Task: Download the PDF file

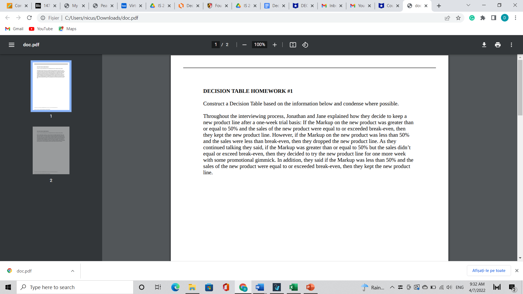Action: (x=484, y=45)
